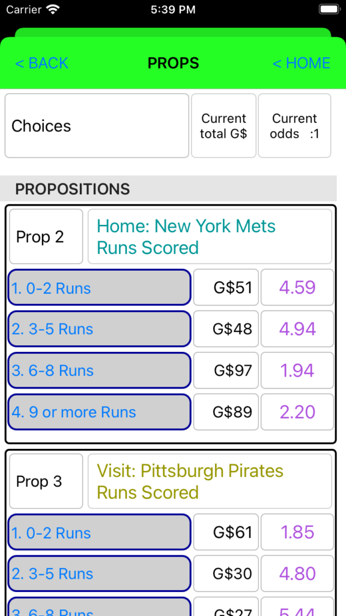Tap the 4.94 odds value
Screen dimensions: 346x616
point(297,329)
